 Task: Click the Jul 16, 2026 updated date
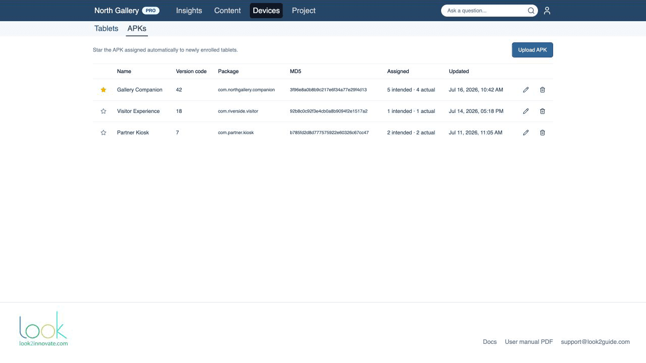tap(476, 90)
